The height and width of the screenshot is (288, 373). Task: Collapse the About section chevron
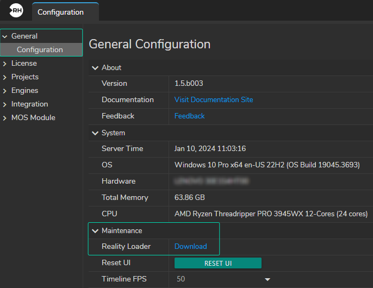coord(95,68)
